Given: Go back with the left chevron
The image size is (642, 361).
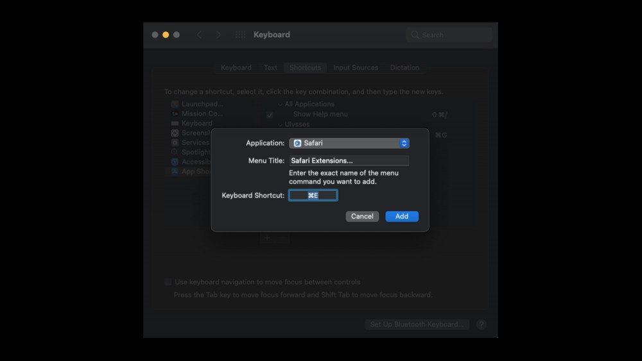Looking at the screenshot, I should [x=200, y=35].
